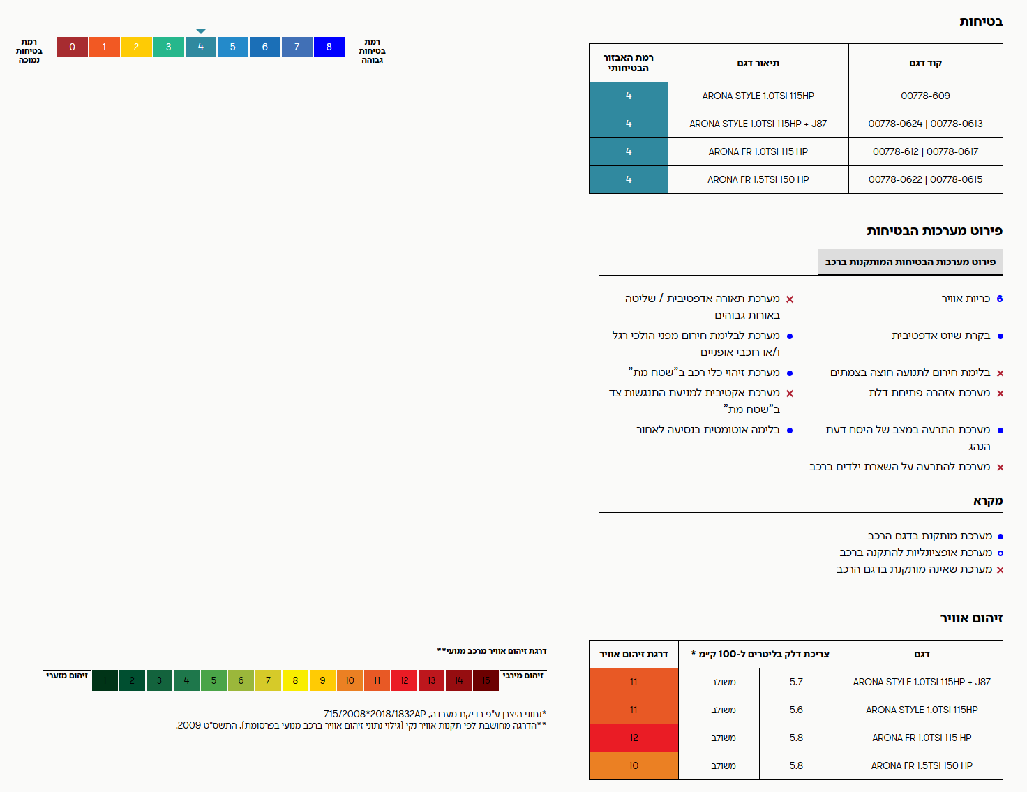Click model code 00778-609 in safety table
Screen dimensions: 1027x792
(925, 96)
